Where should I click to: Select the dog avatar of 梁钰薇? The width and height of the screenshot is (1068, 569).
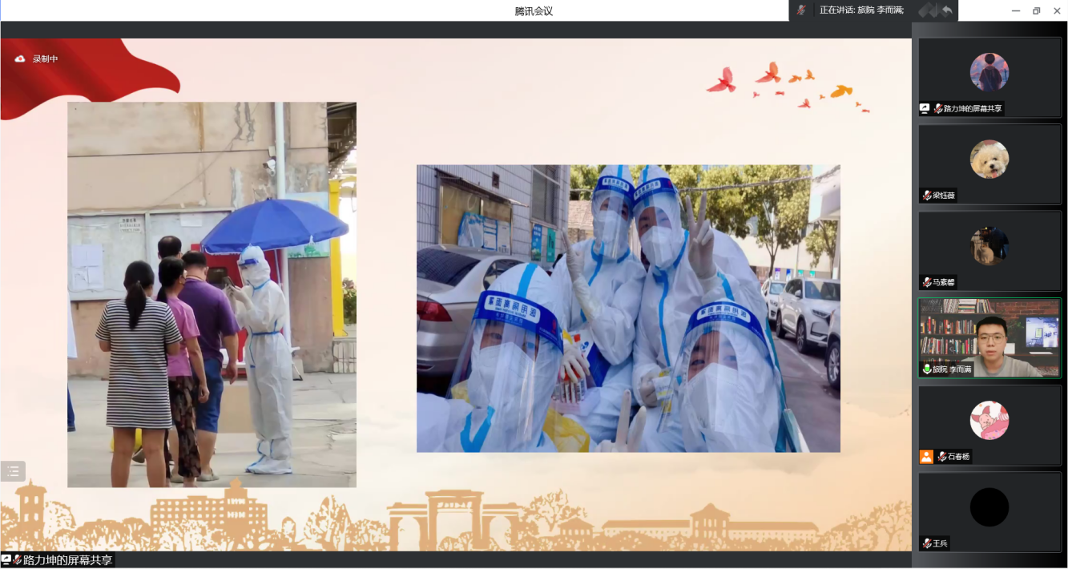[989, 159]
